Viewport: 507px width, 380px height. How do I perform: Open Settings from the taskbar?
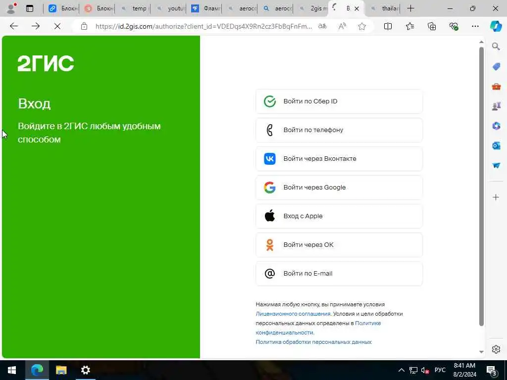point(85,370)
